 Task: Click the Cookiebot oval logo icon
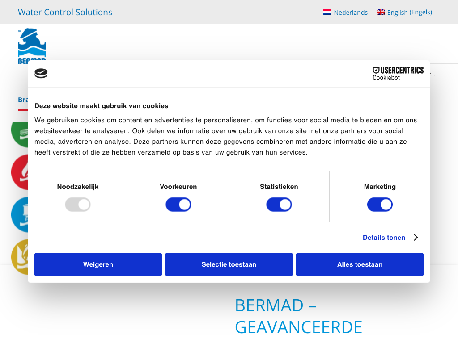tap(41, 73)
